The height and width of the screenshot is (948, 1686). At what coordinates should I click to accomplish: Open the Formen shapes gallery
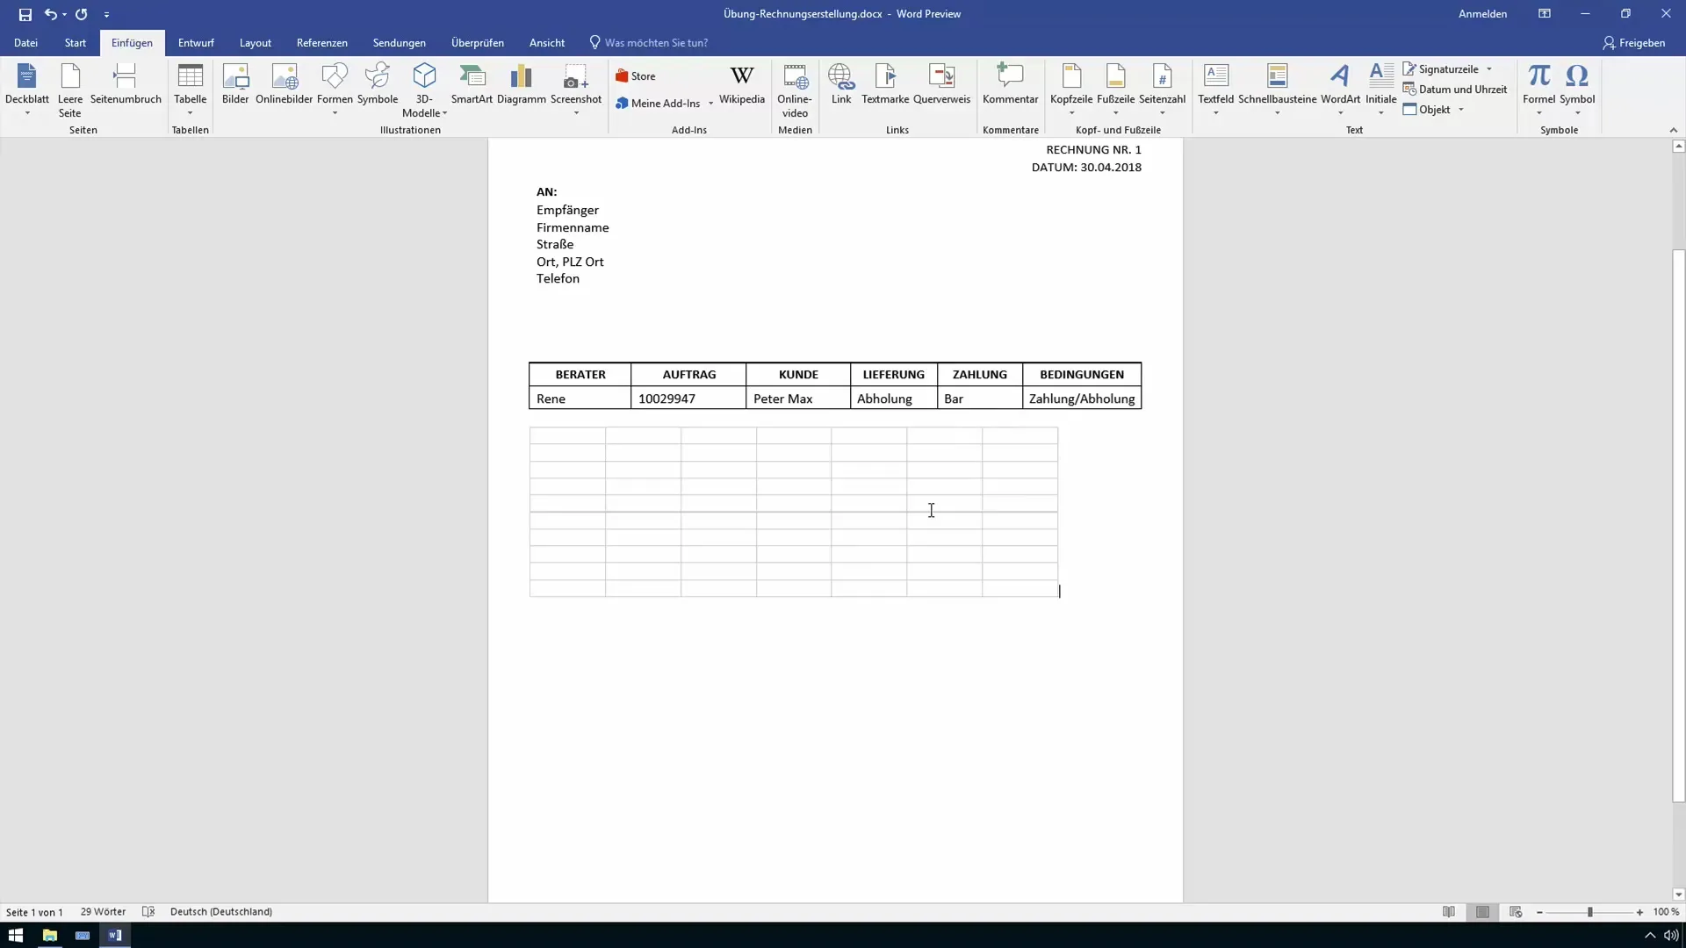pos(335,90)
